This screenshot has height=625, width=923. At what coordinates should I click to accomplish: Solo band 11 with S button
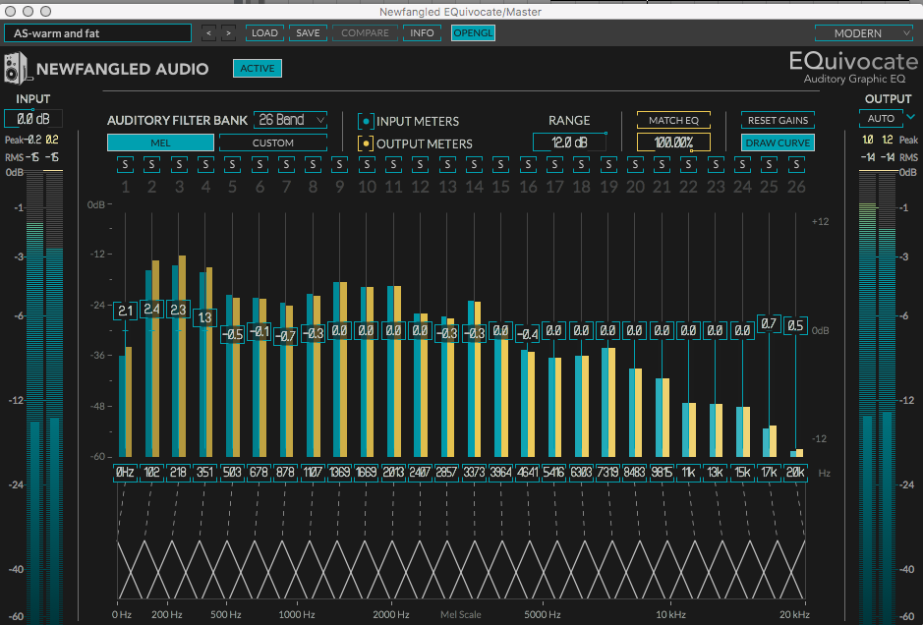tap(394, 165)
